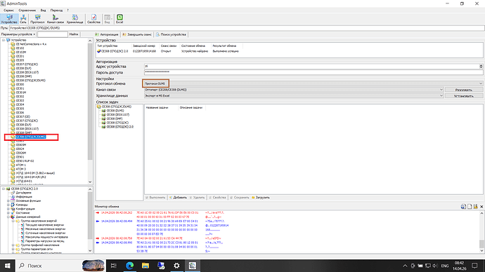
Task: Expand the Основные функции node
Action: [8, 200]
